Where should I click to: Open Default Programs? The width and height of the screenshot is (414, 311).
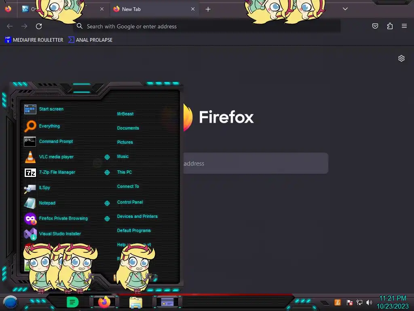coord(134,230)
